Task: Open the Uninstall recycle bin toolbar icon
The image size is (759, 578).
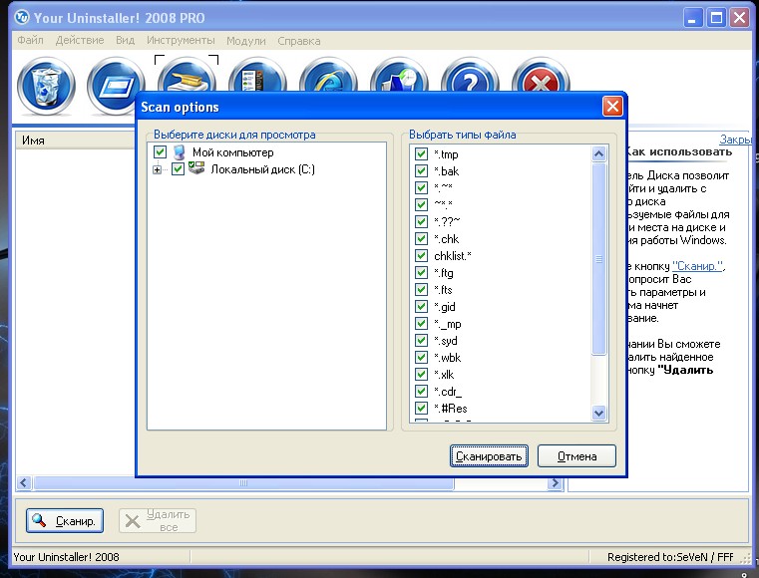Action: click(47, 86)
